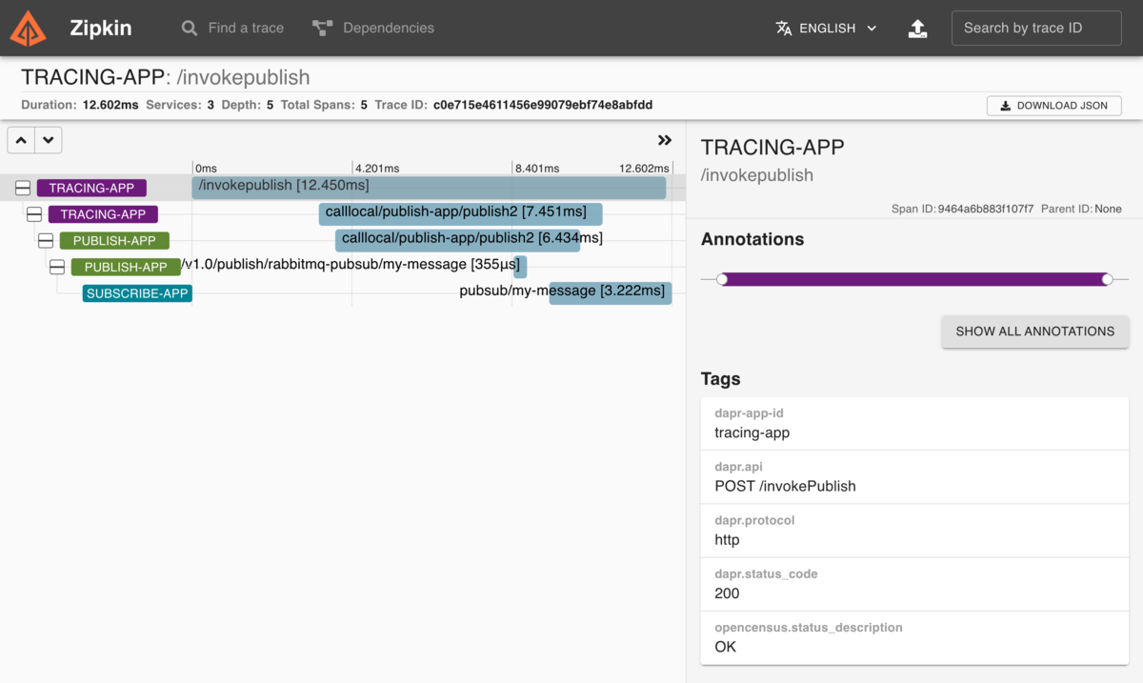
Task: Click the Zipkin title text
Action: pyautogui.click(x=101, y=28)
